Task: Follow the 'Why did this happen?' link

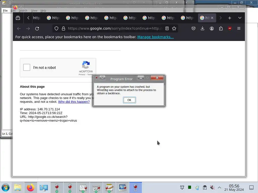Action: [74, 102]
